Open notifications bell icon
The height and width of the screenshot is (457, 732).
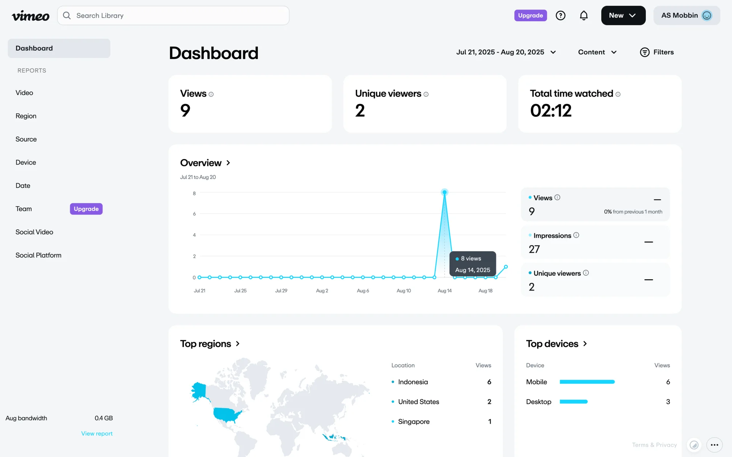pyautogui.click(x=584, y=16)
